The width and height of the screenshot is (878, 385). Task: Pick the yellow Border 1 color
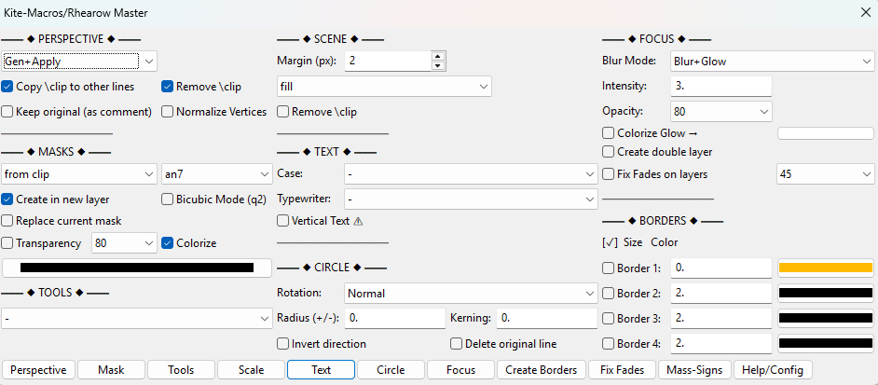(x=826, y=268)
